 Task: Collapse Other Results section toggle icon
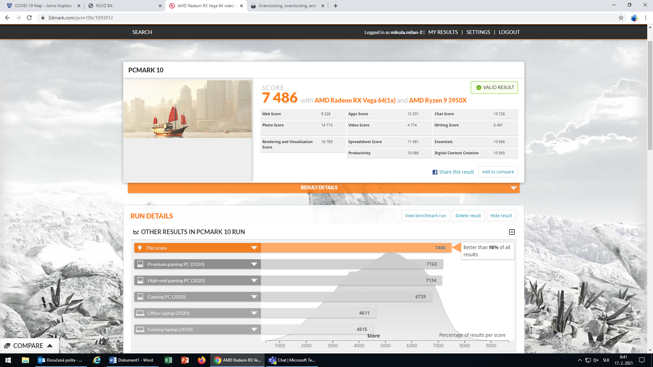coord(512,232)
